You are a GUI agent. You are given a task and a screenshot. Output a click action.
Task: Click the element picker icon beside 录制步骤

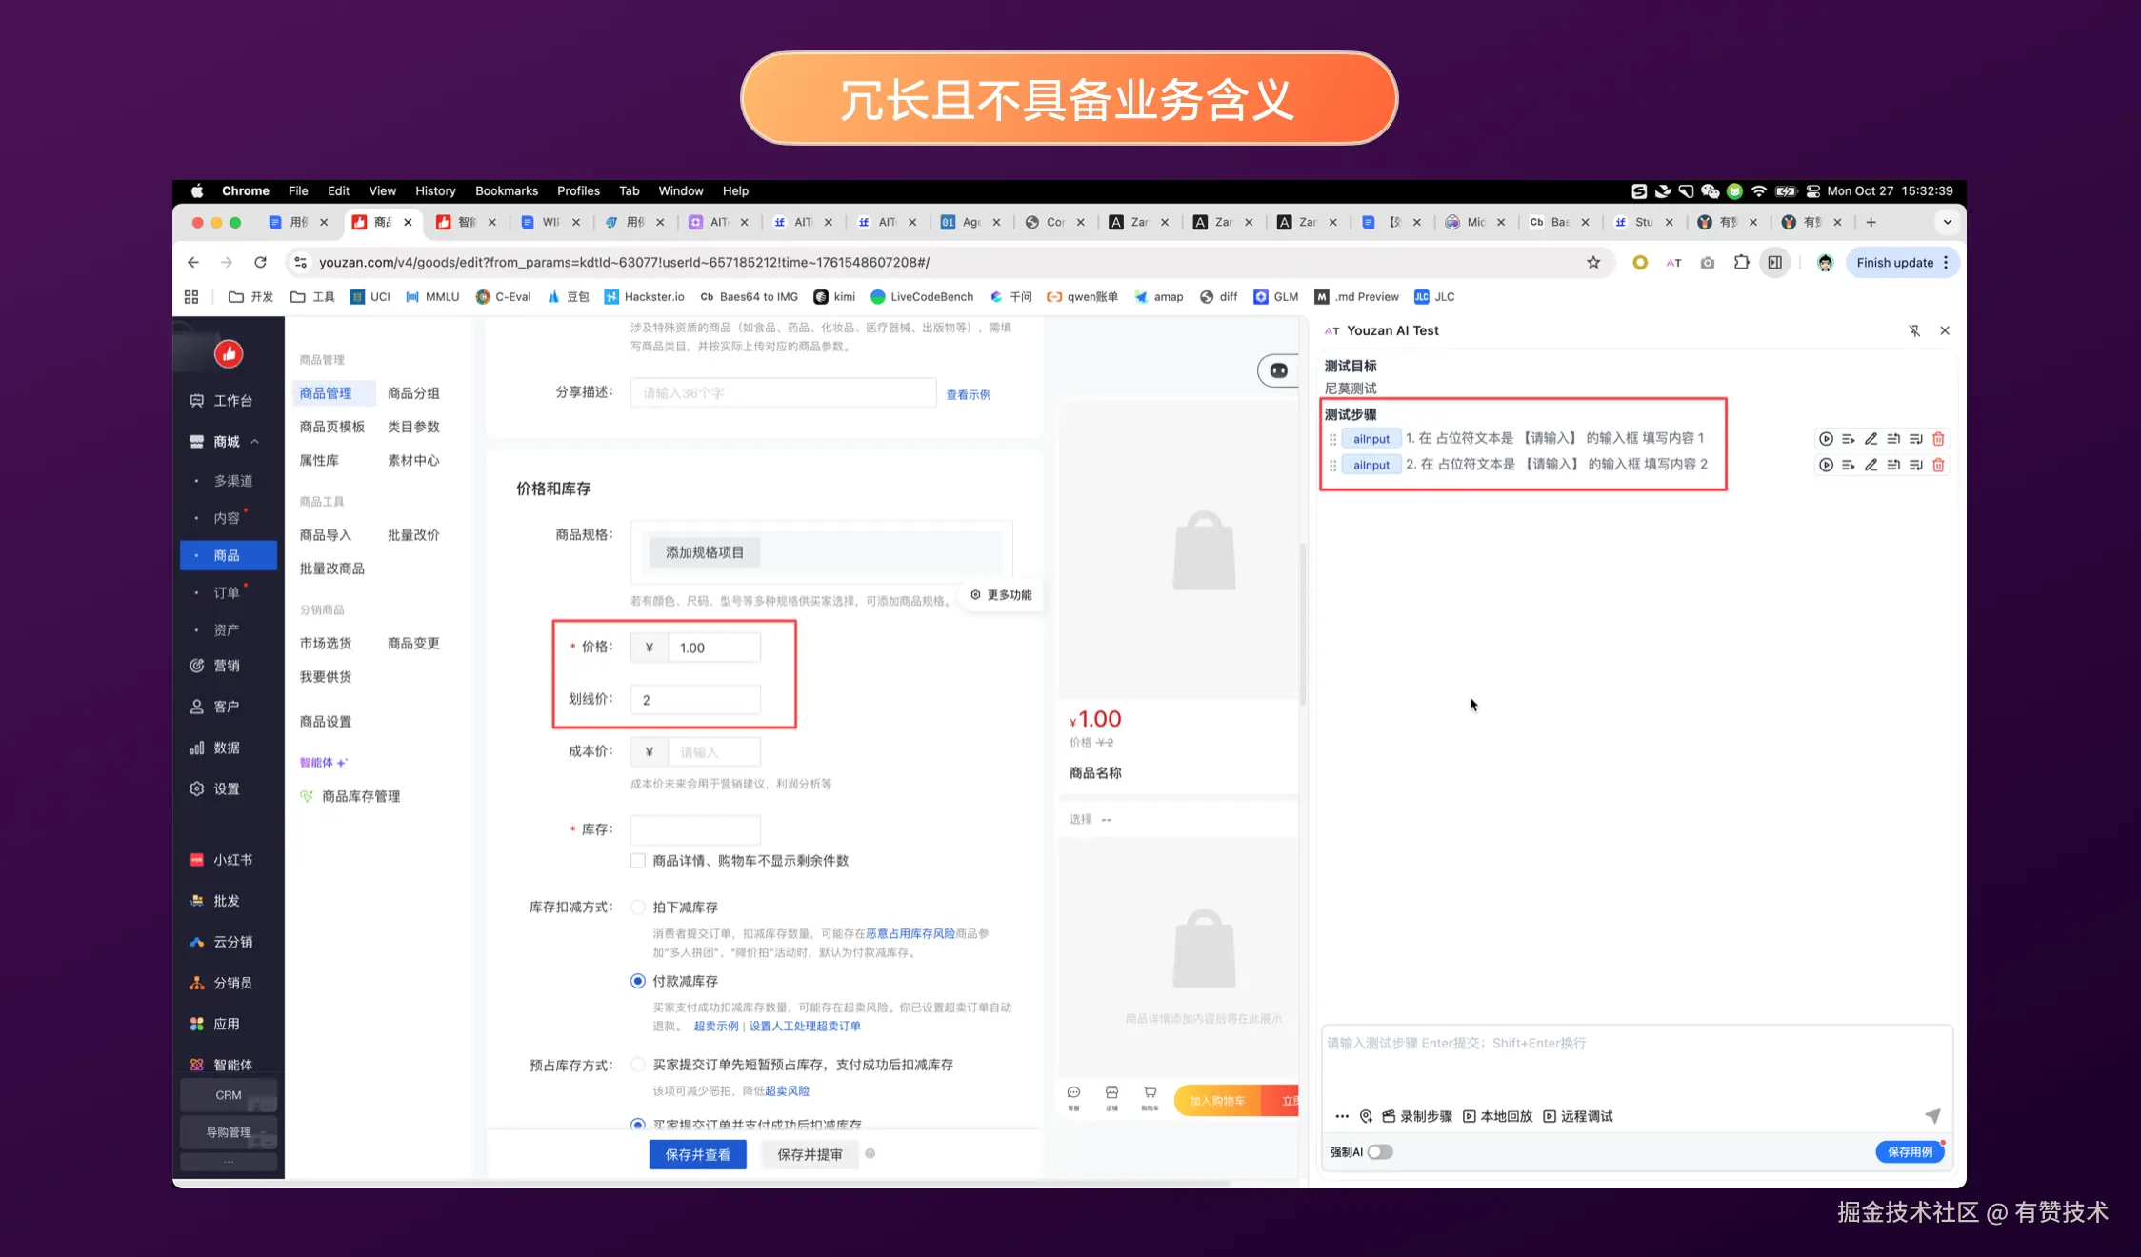[1366, 1116]
